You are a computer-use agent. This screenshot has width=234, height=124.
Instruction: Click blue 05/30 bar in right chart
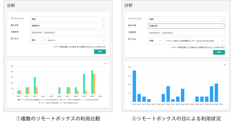[216, 93]
